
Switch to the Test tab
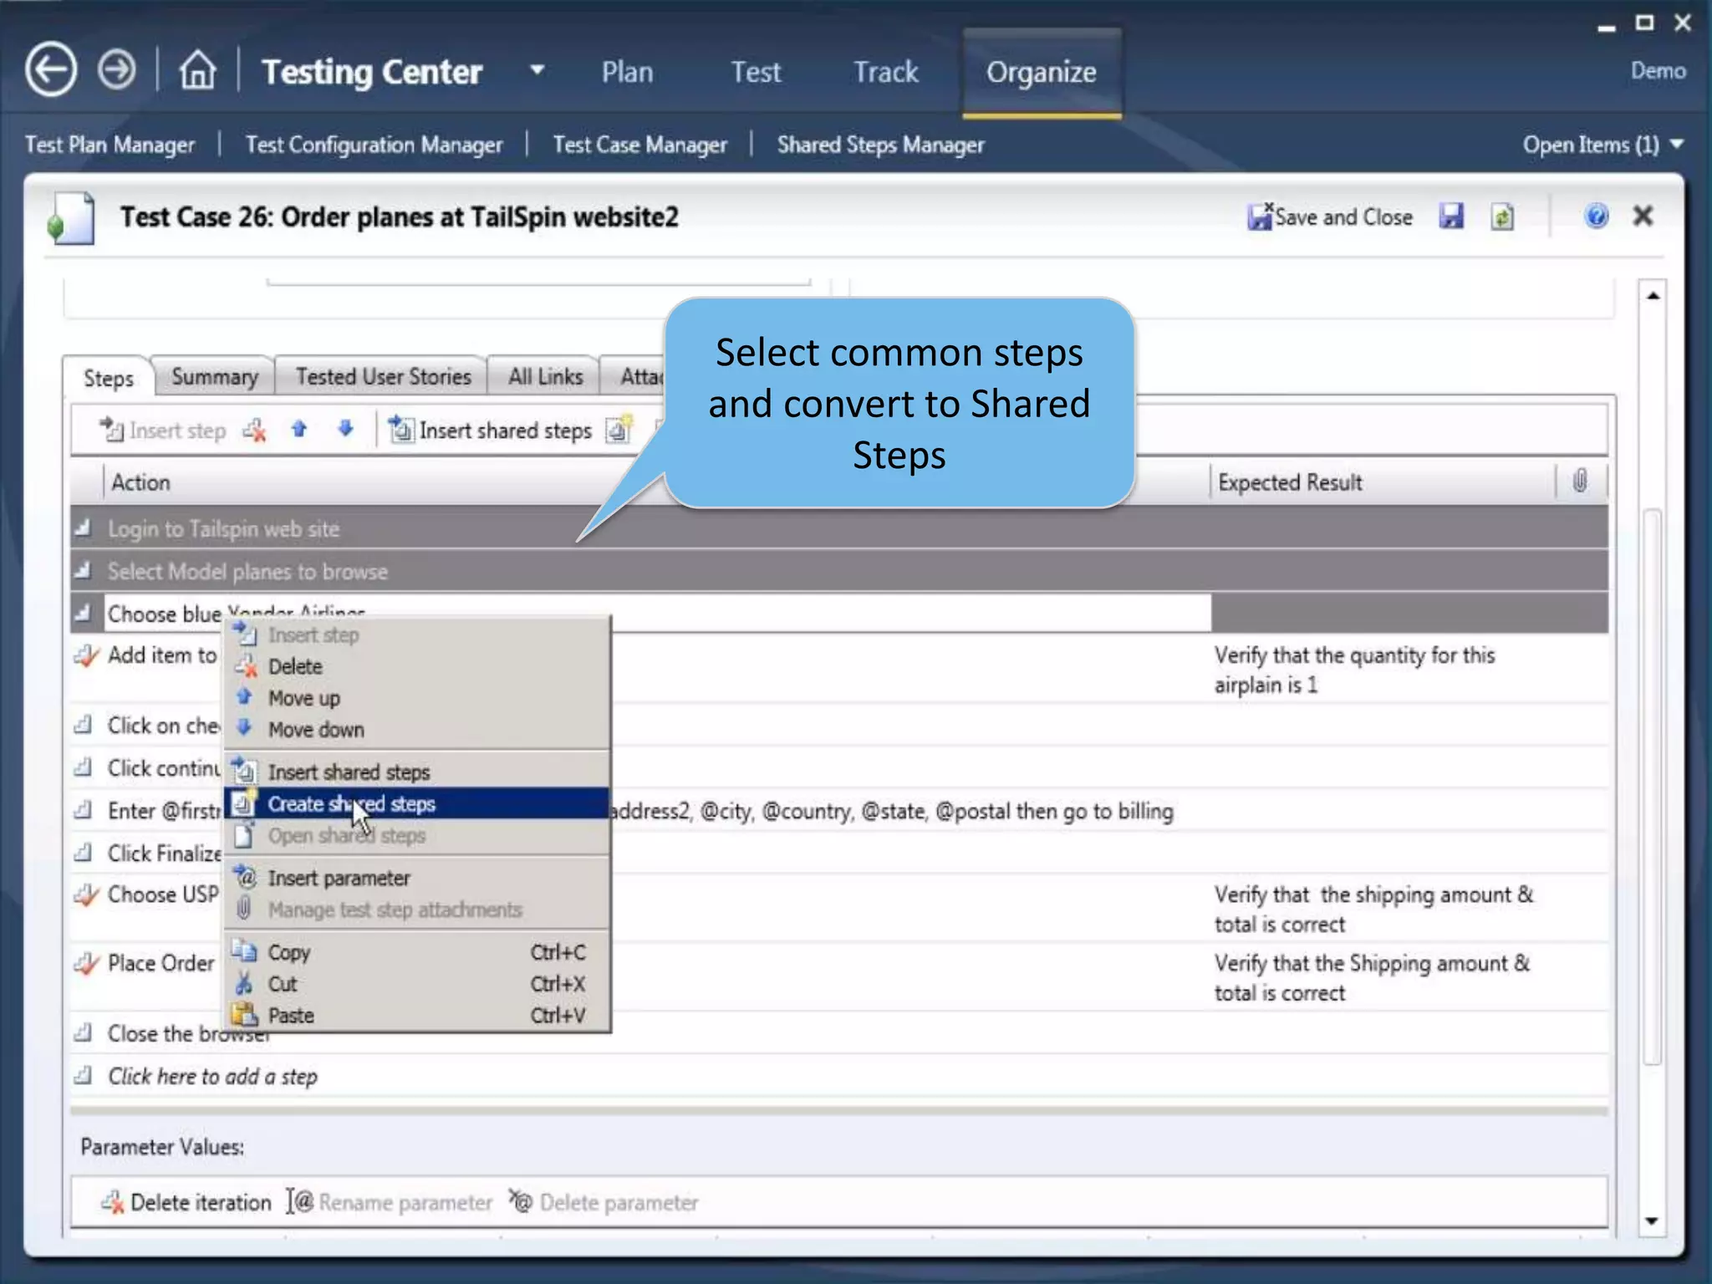pos(756,73)
